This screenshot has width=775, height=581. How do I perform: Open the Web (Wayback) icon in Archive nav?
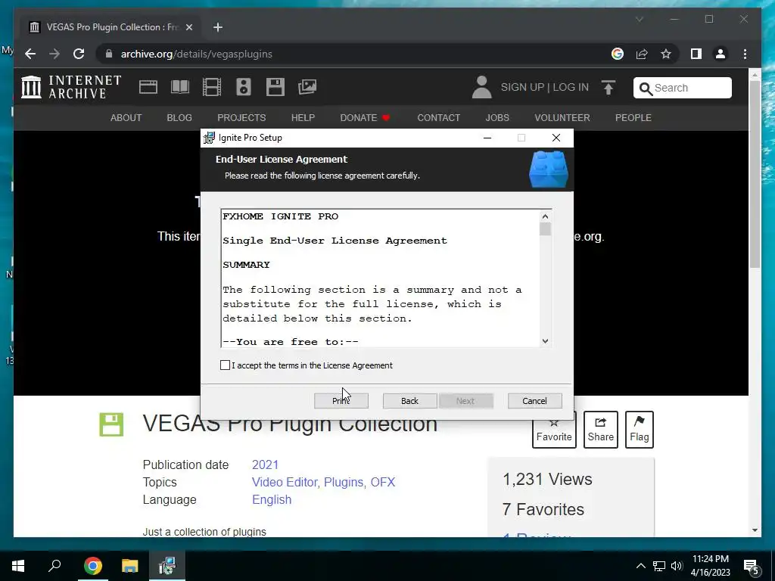pyautogui.click(x=148, y=87)
